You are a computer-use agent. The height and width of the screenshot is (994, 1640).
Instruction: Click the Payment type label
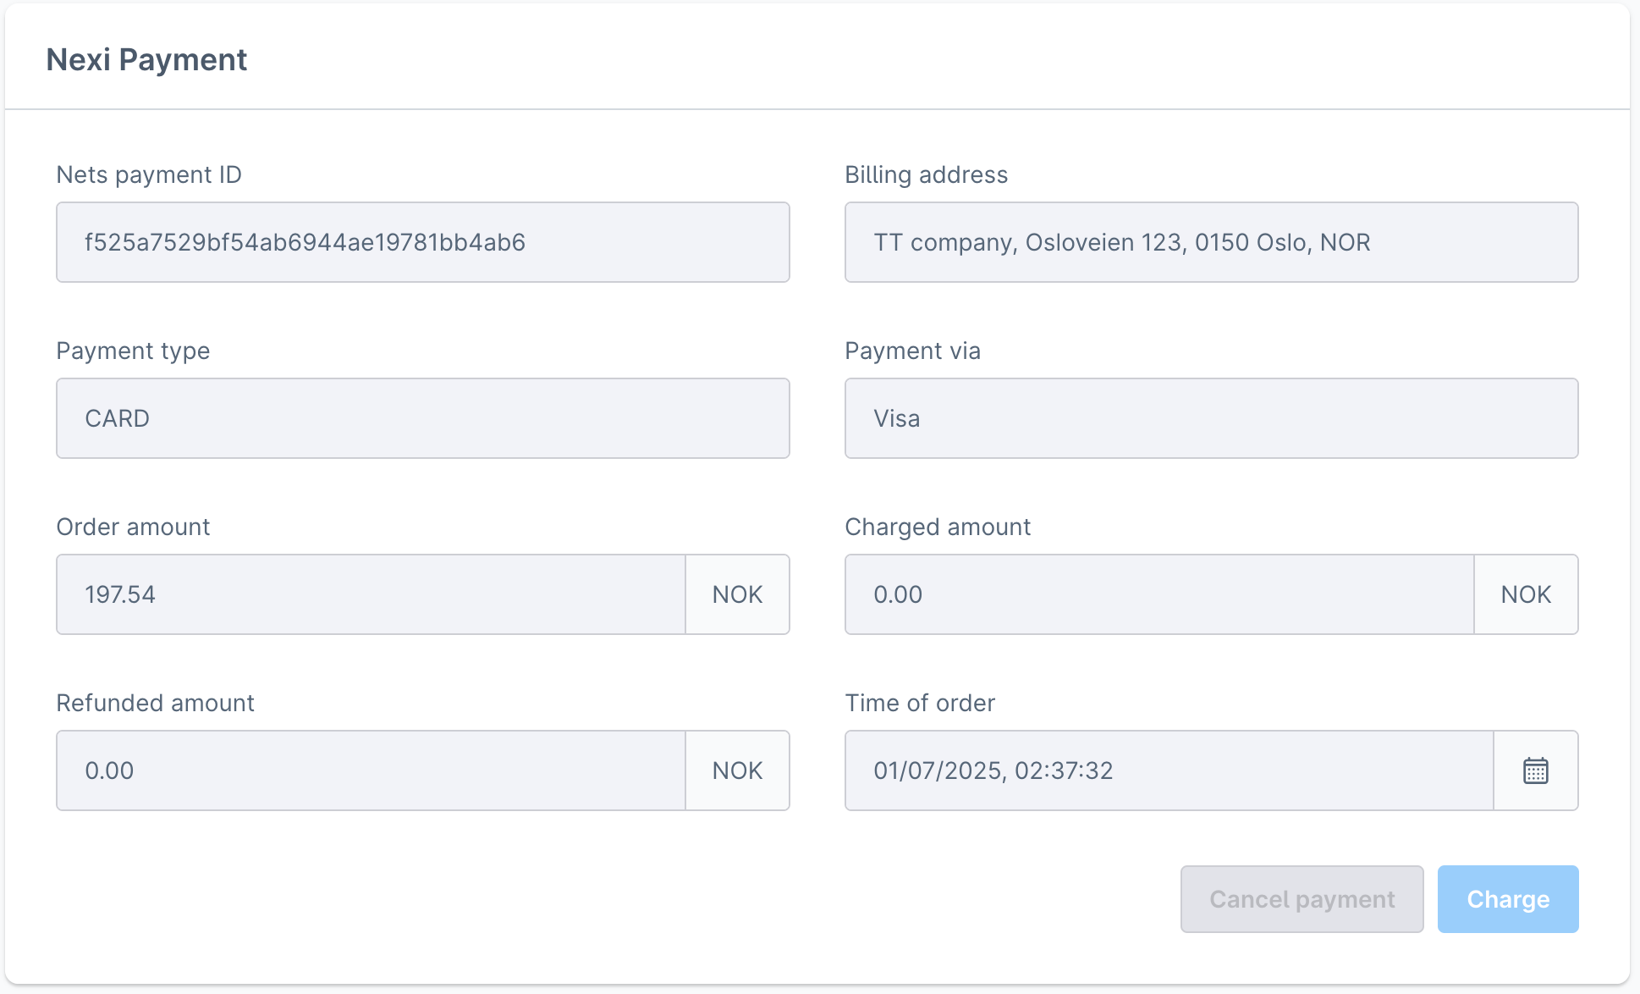coord(133,351)
